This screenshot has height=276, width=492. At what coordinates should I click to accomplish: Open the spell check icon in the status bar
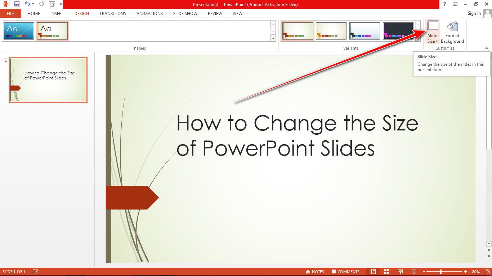tap(35, 272)
